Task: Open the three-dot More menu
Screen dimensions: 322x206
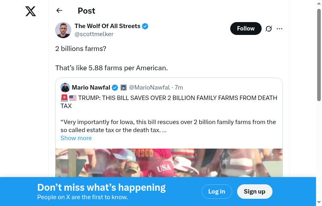Action: pyautogui.click(x=280, y=29)
